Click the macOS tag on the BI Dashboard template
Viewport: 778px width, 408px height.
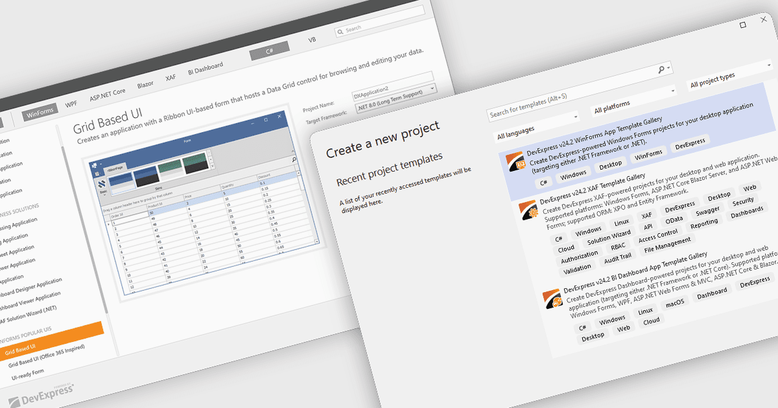[x=675, y=303]
